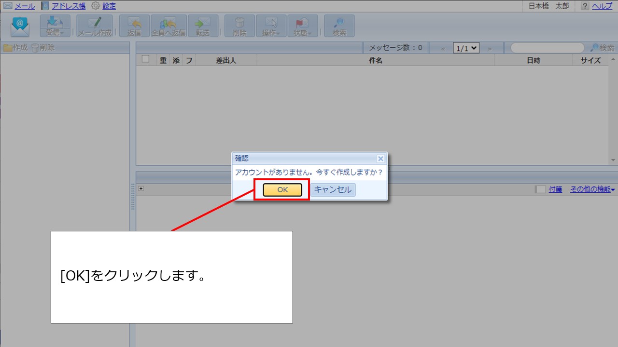This screenshot has width=618, height=347.
Task: Select the メール作成 (compose mail) icon
Action: [x=95, y=26]
